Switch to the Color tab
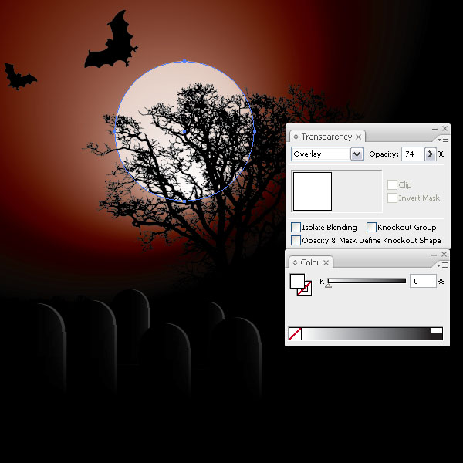The image size is (463, 463). click(309, 262)
